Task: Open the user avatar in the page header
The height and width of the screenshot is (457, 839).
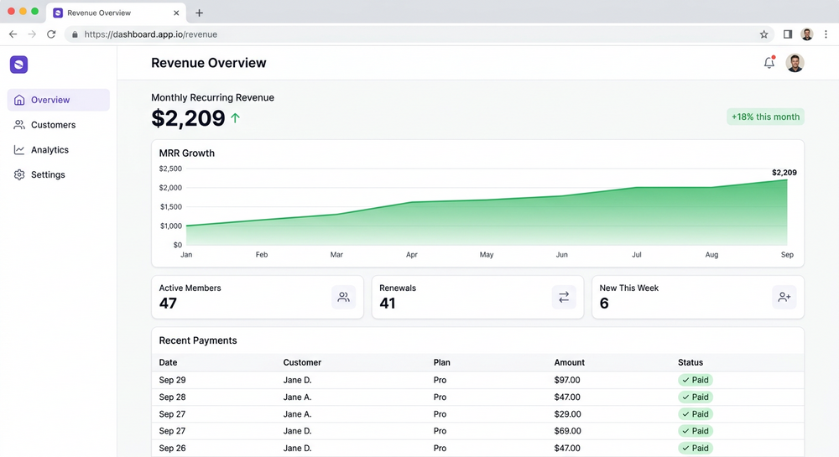Action: point(795,63)
